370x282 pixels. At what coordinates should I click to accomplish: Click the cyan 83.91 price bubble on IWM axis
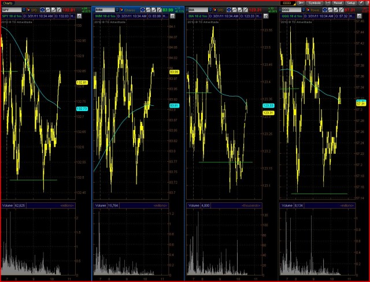click(x=174, y=106)
